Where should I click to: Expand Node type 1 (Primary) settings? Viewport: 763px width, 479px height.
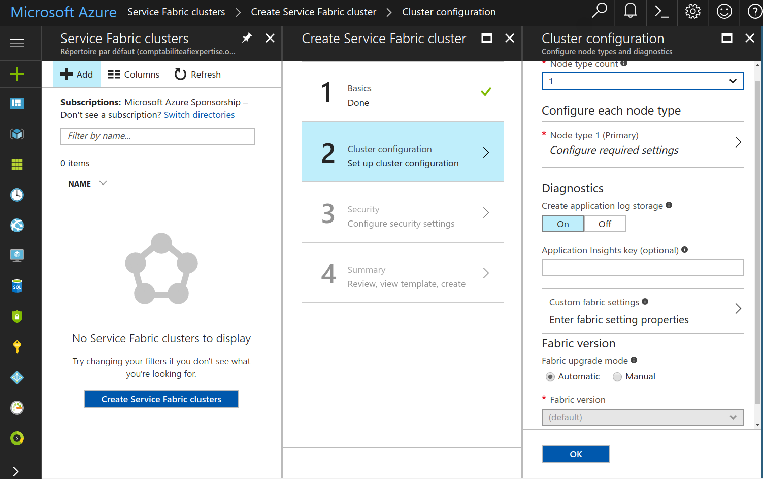642,143
